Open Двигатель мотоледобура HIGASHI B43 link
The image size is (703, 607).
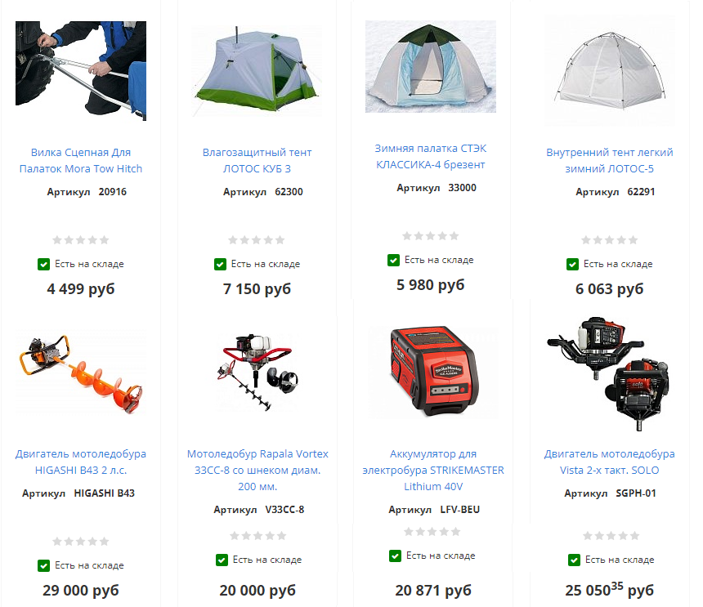click(81, 462)
